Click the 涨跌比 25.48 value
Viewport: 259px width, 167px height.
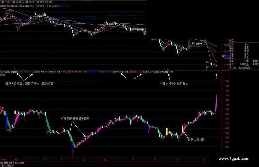[159, 72]
